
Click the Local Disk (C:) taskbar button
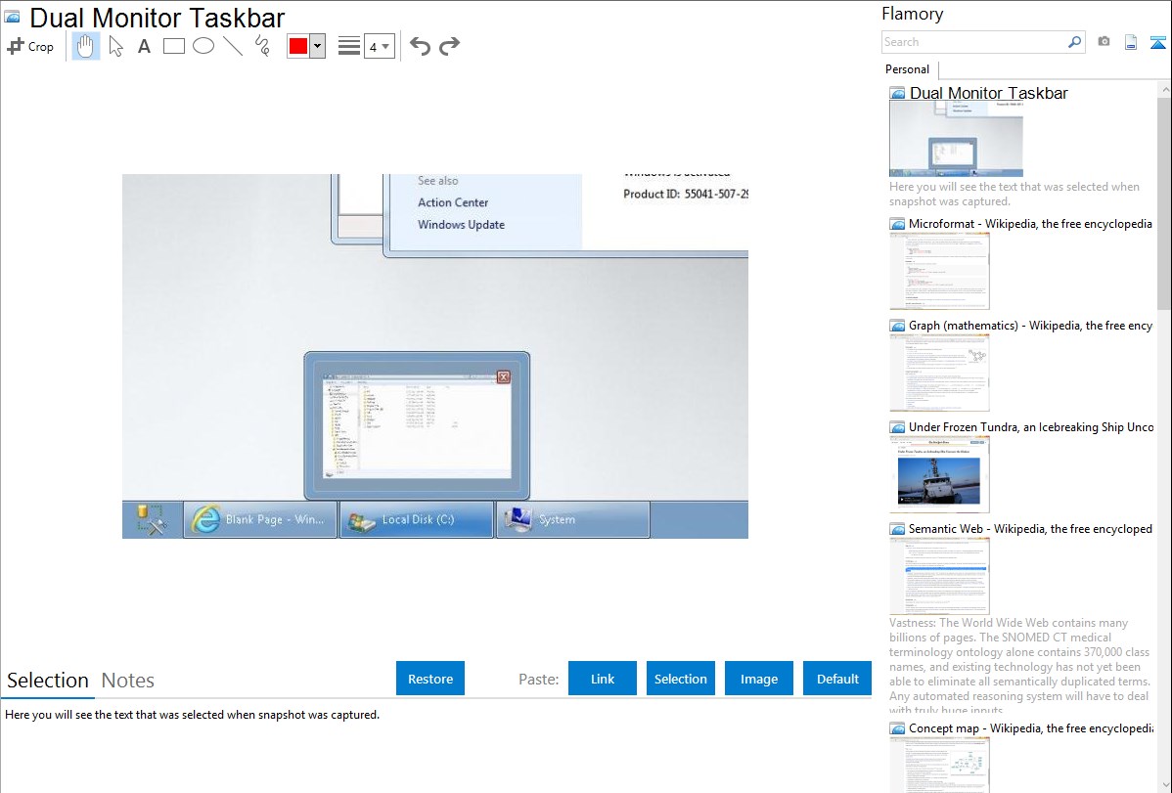[417, 519]
